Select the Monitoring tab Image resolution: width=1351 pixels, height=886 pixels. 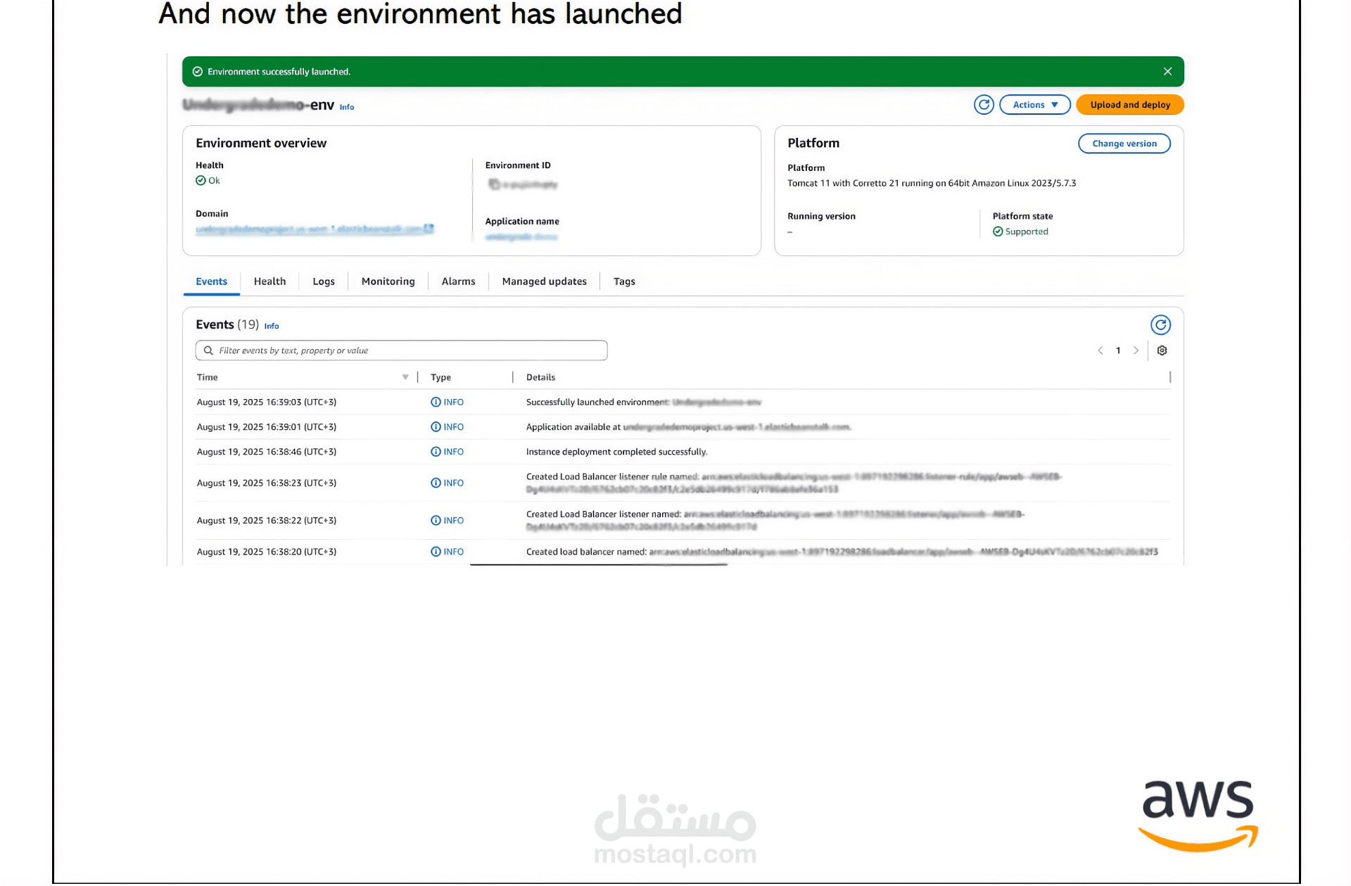click(x=388, y=281)
